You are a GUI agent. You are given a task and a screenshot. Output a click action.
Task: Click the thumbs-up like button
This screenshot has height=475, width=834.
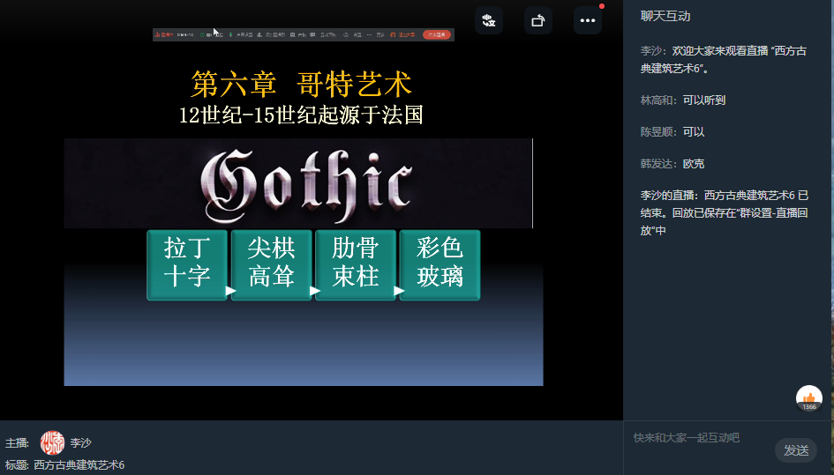pos(808,399)
